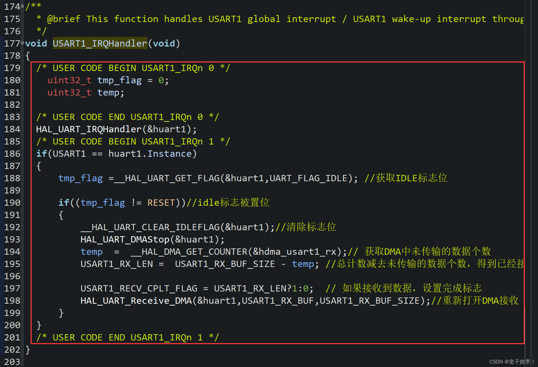Click the __HAL_UART_CLEAR_IDLEFLAG macro
This screenshot has width=538, height=367.
pos(150,227)
